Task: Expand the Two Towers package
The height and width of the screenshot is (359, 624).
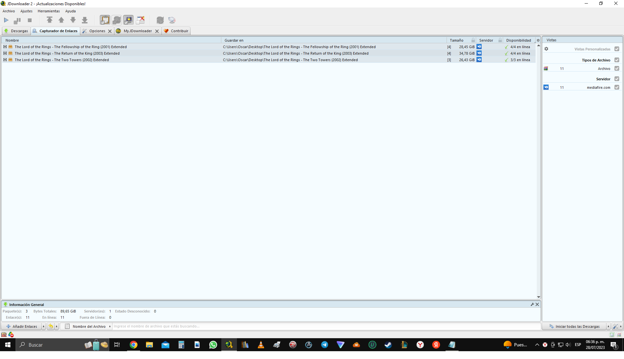Action: pos(5,60)
